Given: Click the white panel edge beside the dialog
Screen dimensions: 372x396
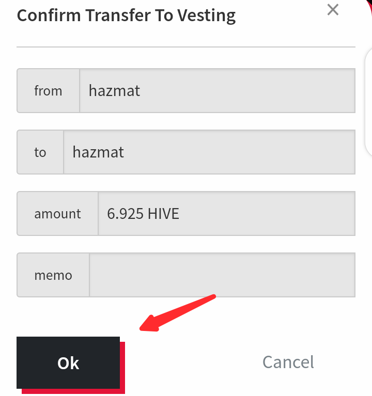Looking at the screenshot, I should (x=369, y=101).
